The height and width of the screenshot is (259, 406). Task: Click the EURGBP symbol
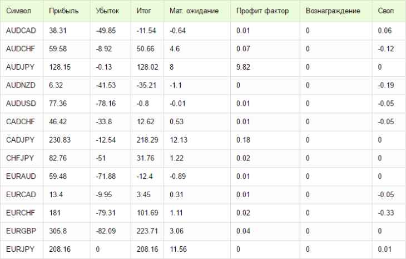coord(21,231)
